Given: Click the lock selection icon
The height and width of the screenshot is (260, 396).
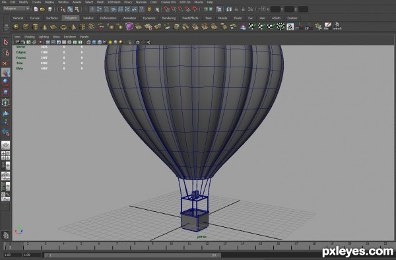Looking at the screenshot, I should point(150,9).
